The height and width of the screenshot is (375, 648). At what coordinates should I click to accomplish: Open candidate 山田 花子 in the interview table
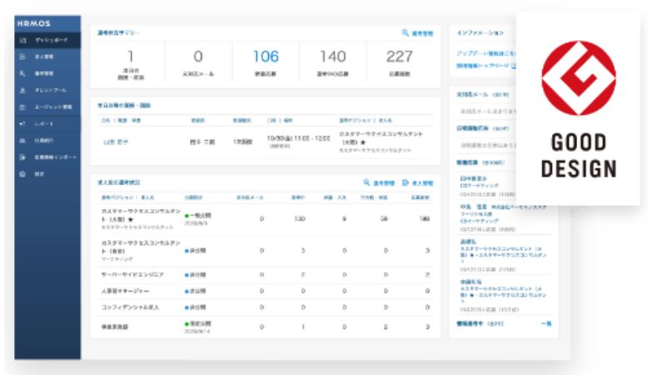pyautogui.click(x=115, y=142)
